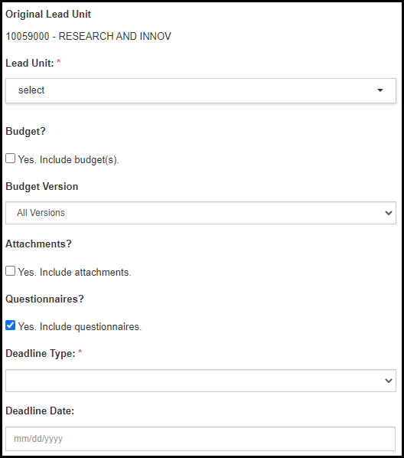Image resolution: width=404 pixels, height=458 pixels.
Task: Click the 'Deadline Type:' field label
Action: click(41, 353)
